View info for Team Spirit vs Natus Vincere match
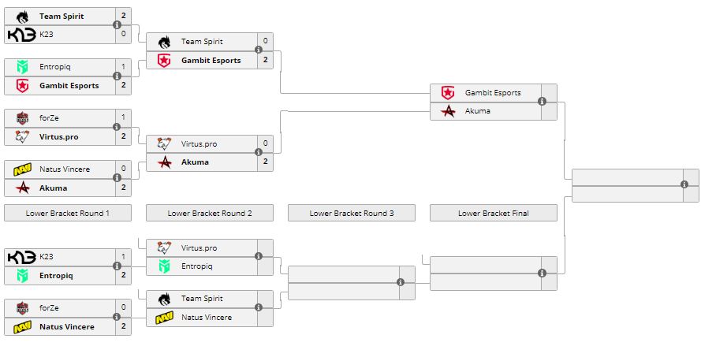 coord(259,308)
